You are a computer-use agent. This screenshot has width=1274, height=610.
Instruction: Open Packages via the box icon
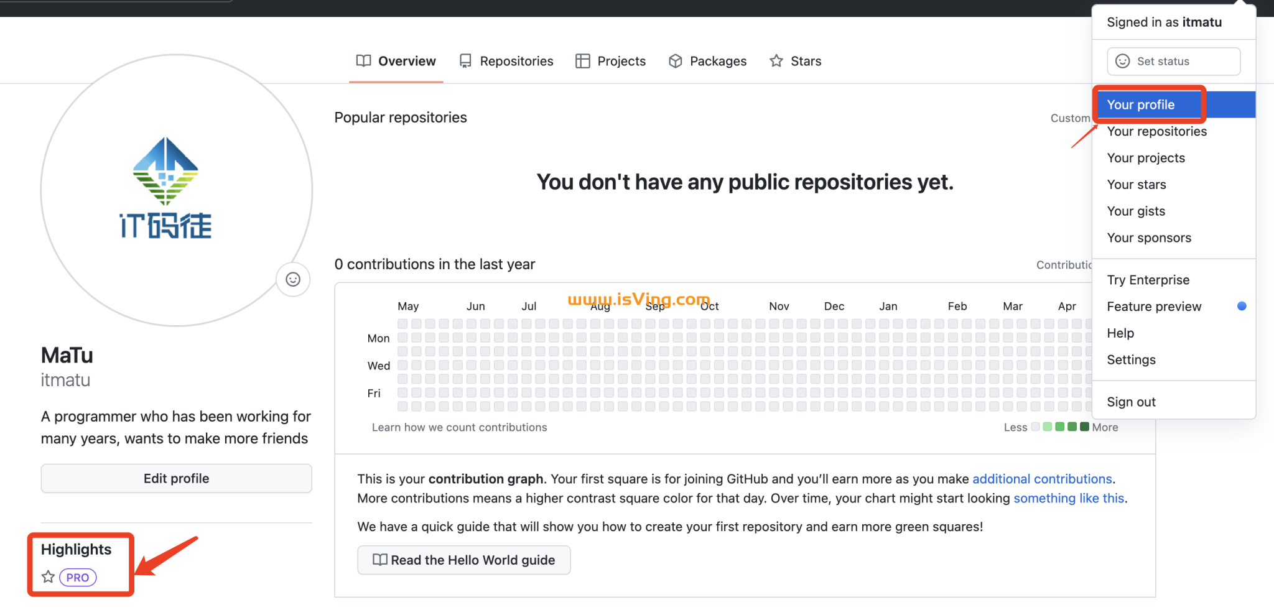pos(675,60)
